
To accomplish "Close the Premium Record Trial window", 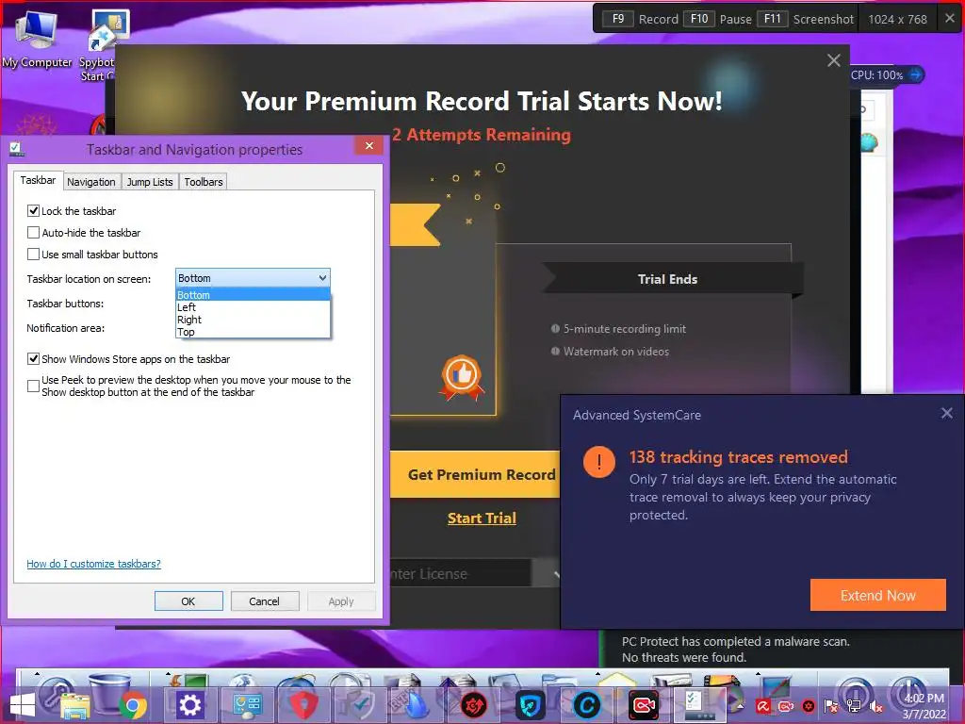I will point(834,60).
